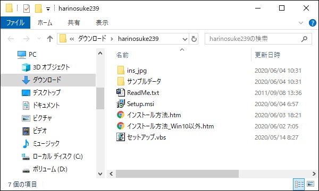This screenshot has width=319, height=191.
Task: Sort by the 更新日時 column header
Action: 267,55
